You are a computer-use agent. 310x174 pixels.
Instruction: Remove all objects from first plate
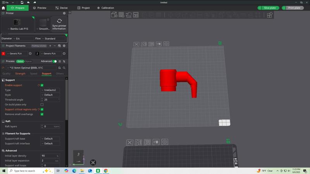(136, 44)
